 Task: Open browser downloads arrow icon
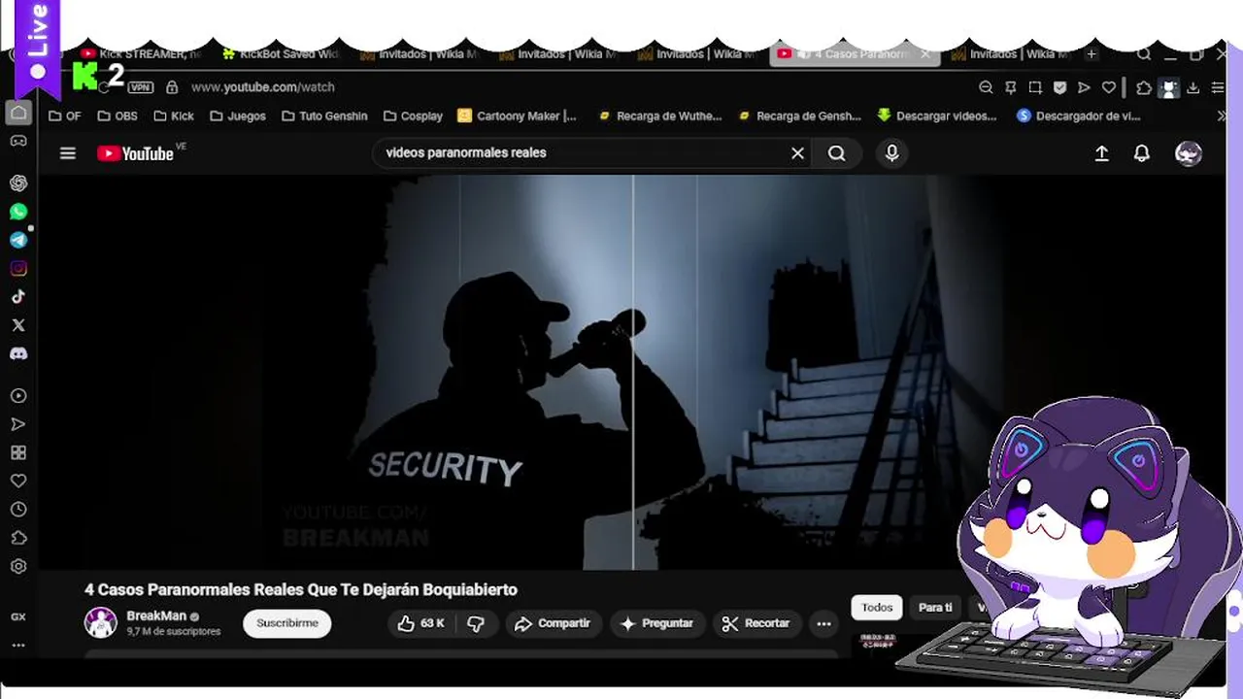click(1193, 87)
